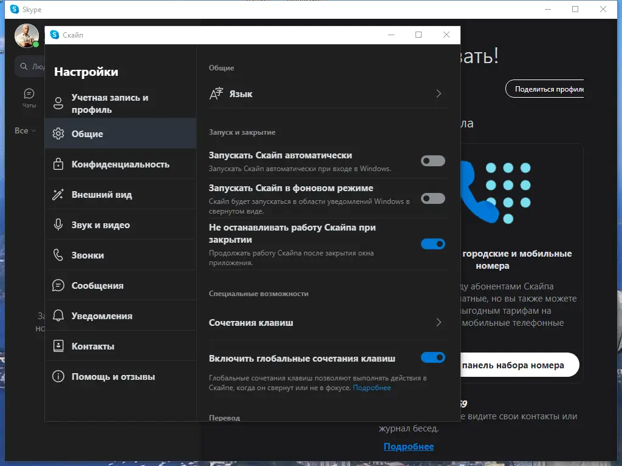
Task: Select the 'Общие' settings section
Action: [x=121, y=133]
